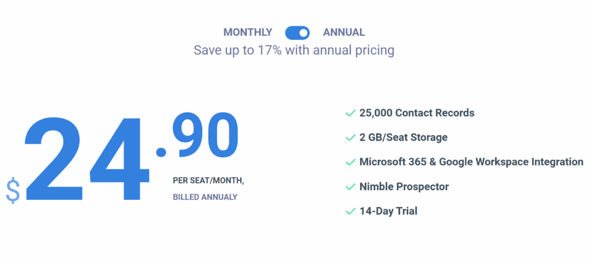590x262 pixels.
Task: Click 'Save up to 17%' text
Action: [x=294, y=51]
